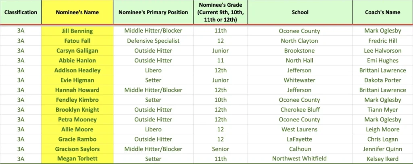Select Gracie Rambo's name cell

click(77, 139)
